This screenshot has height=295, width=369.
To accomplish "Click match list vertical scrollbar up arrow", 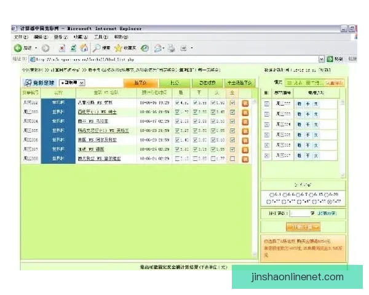I will [x=254, y=101].
